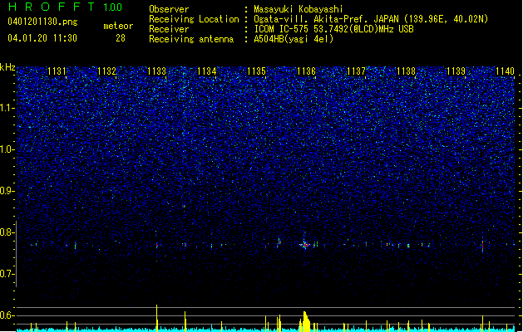Click the 0.8 kHz axis label
The width and height of the screenshot is (523, 332).
coord(7,232)
